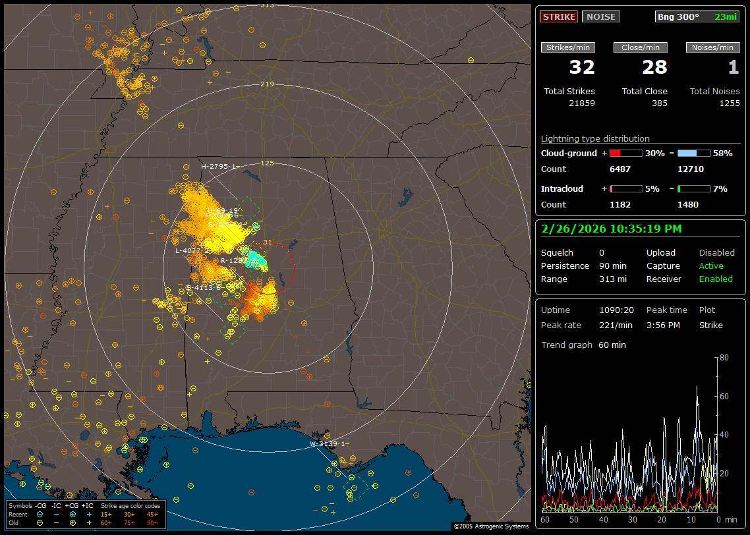Viewport: 750px width, 535px height.
Task: Click the old -CG yellow symbol in legend
Action: [40, 522]
